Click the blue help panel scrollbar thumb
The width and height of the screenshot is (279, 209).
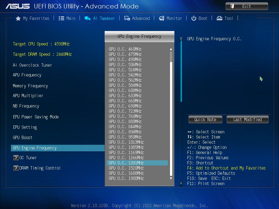pyautogui.click(x=181, y=72)
